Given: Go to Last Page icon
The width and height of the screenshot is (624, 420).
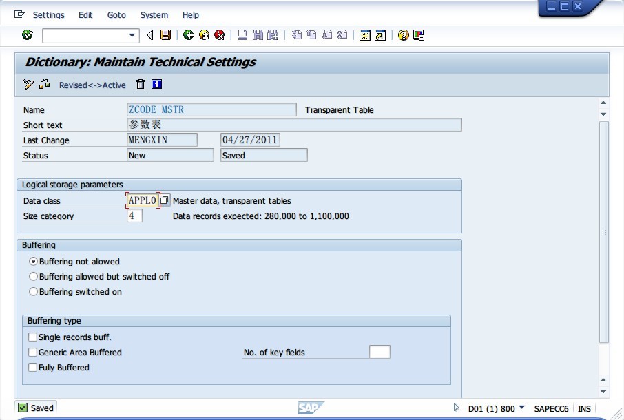Looking at the screenshot, I should [x=342, y=35].
